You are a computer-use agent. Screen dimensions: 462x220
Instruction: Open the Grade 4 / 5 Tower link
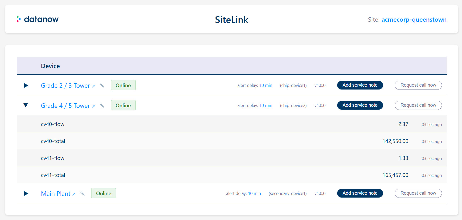[x=68, y=106]
